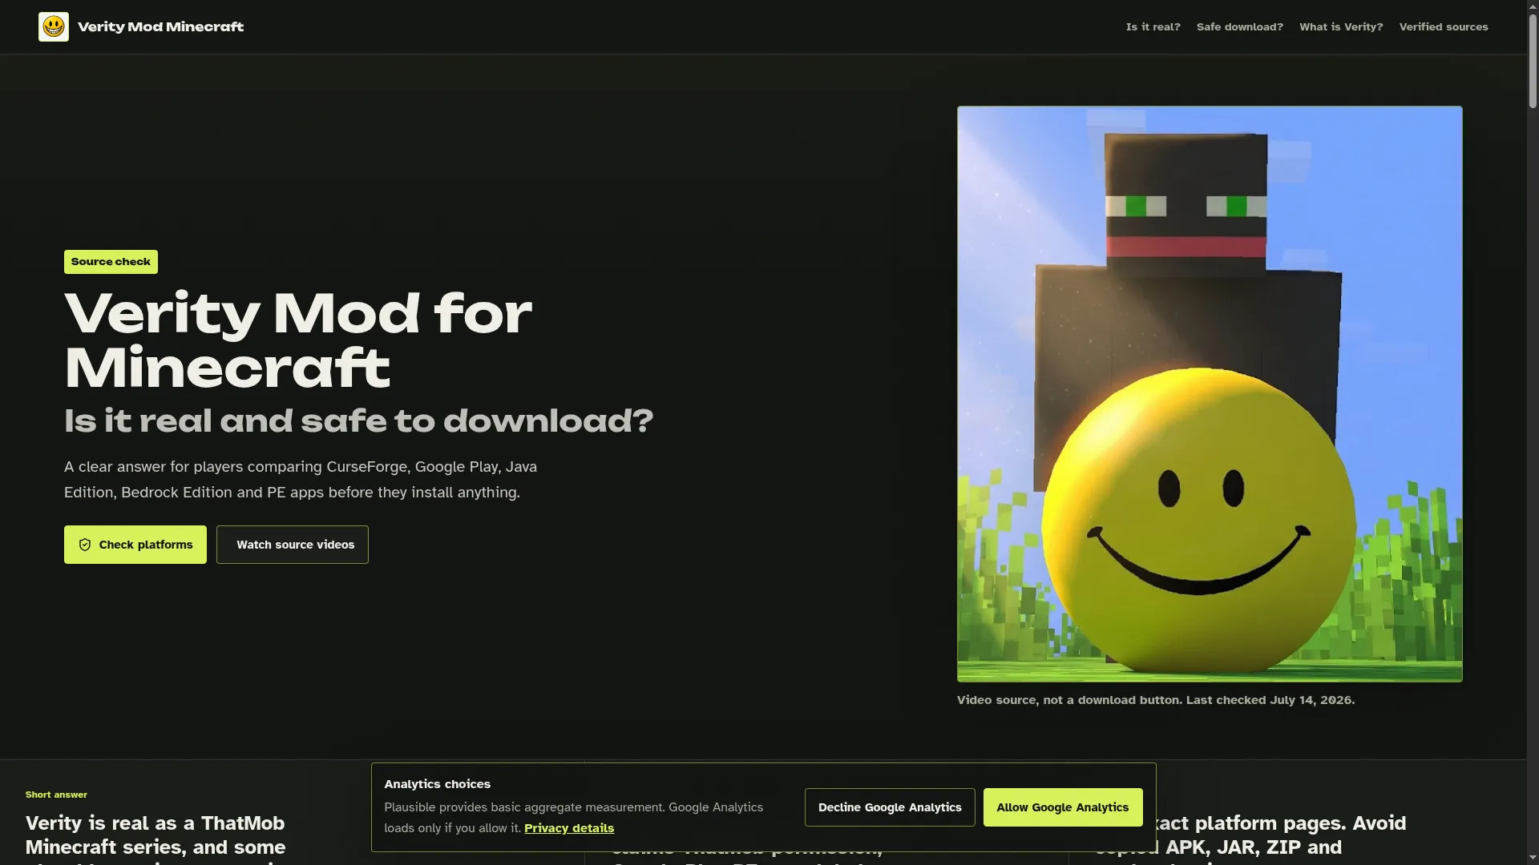Open the "Safe download?" nav link
Viewport: 1539px width, 865px height.
coord(1239,26)
